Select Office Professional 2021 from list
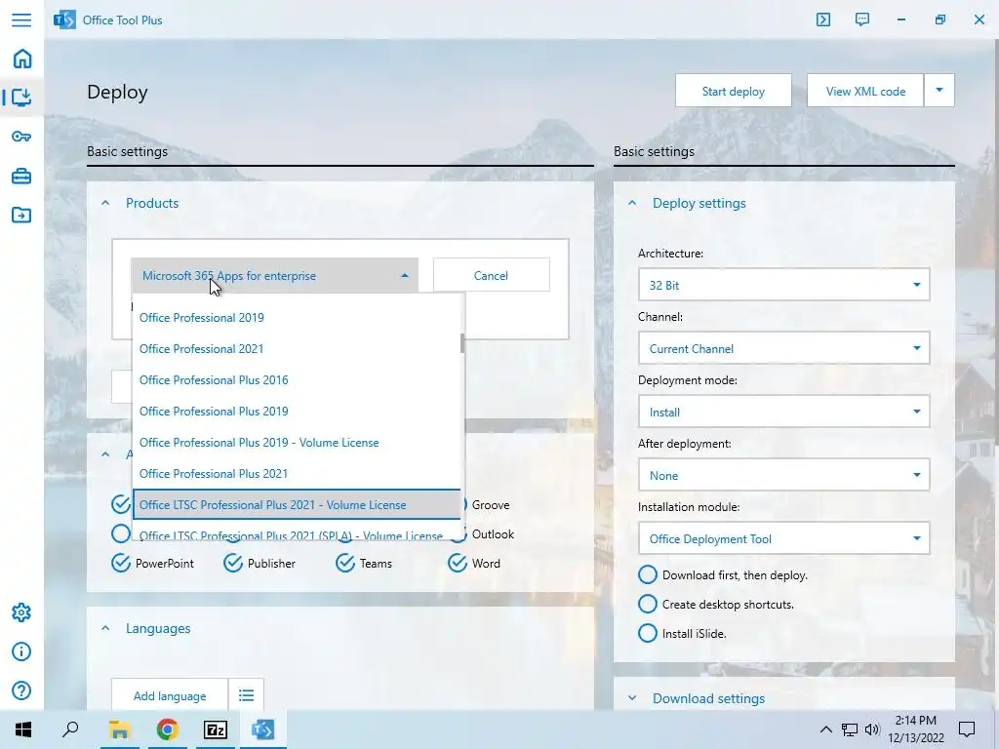This screenshot has height=749, width=999. coord(297,348)
